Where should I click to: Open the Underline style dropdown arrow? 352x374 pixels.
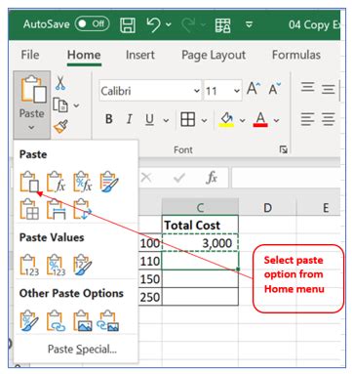point(166,120)
